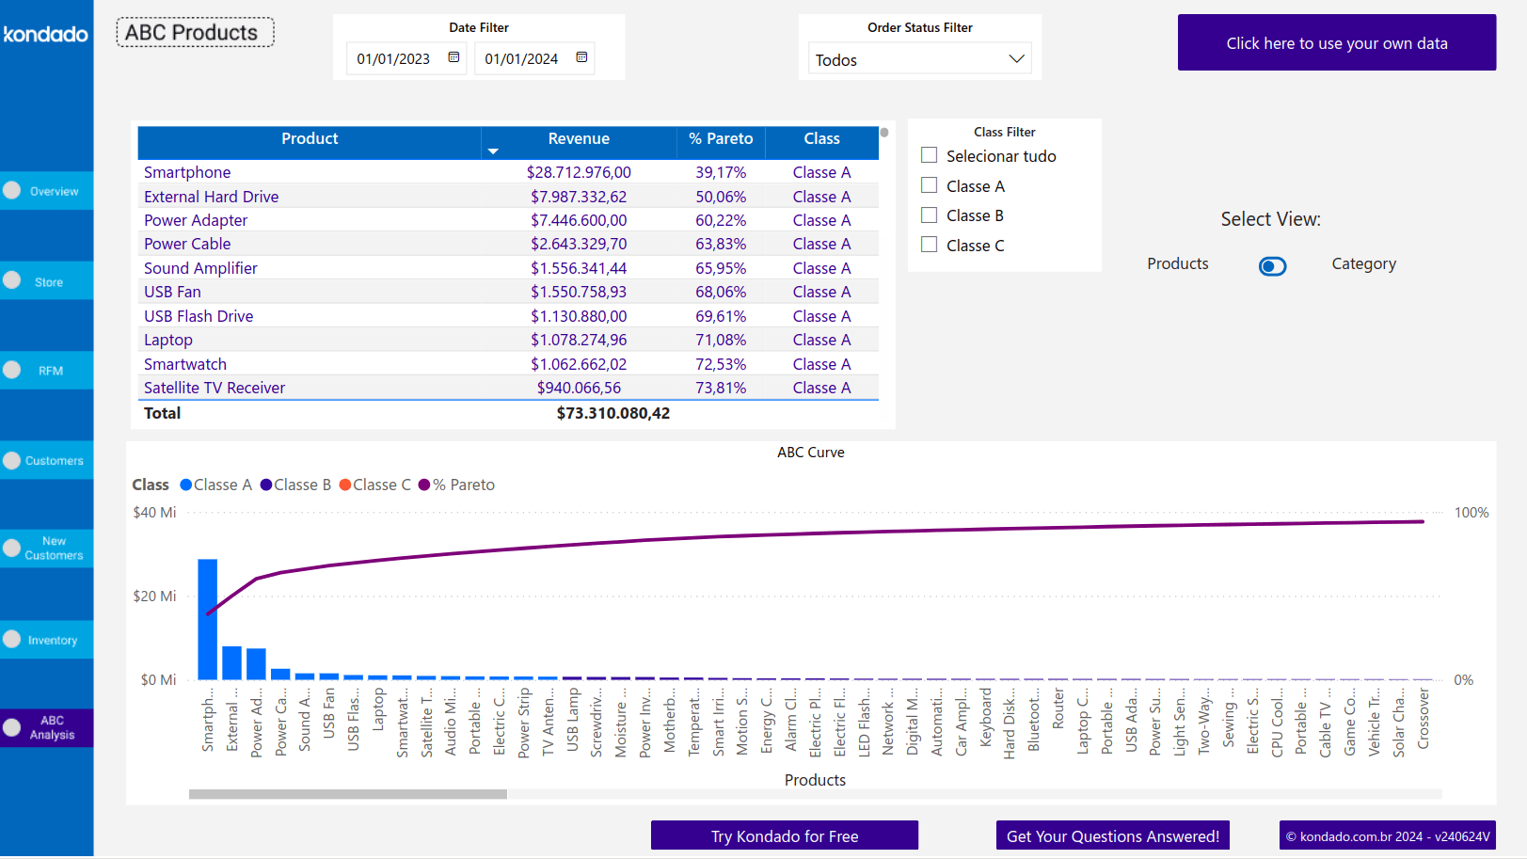Click the Customers sidebar icon

click(x=12, y=460)
